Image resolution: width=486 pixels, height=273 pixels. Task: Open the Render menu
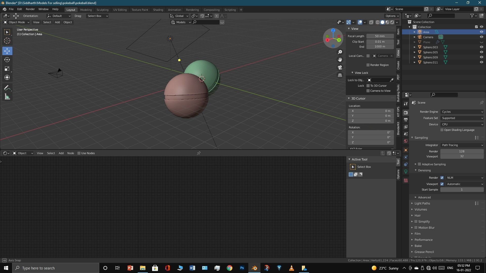pyautogui.click(x=30, y=9)
